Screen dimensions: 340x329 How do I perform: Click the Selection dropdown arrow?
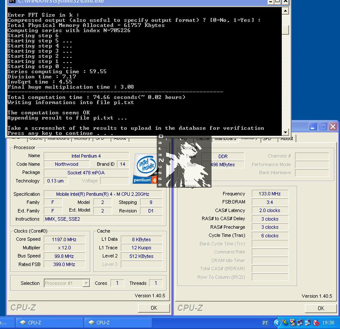pyautogui.click(x=86, y=283)
